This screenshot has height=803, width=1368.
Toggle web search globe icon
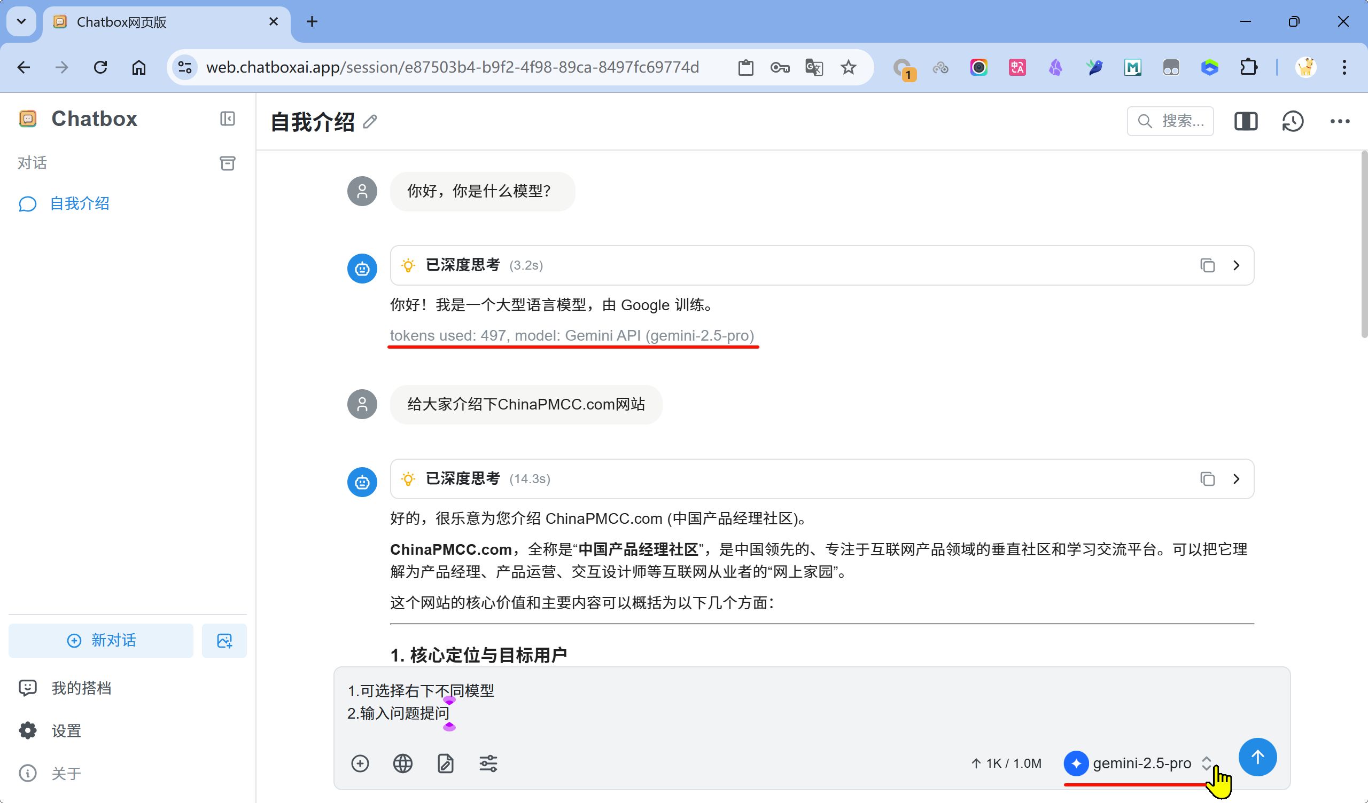[402, 763]
